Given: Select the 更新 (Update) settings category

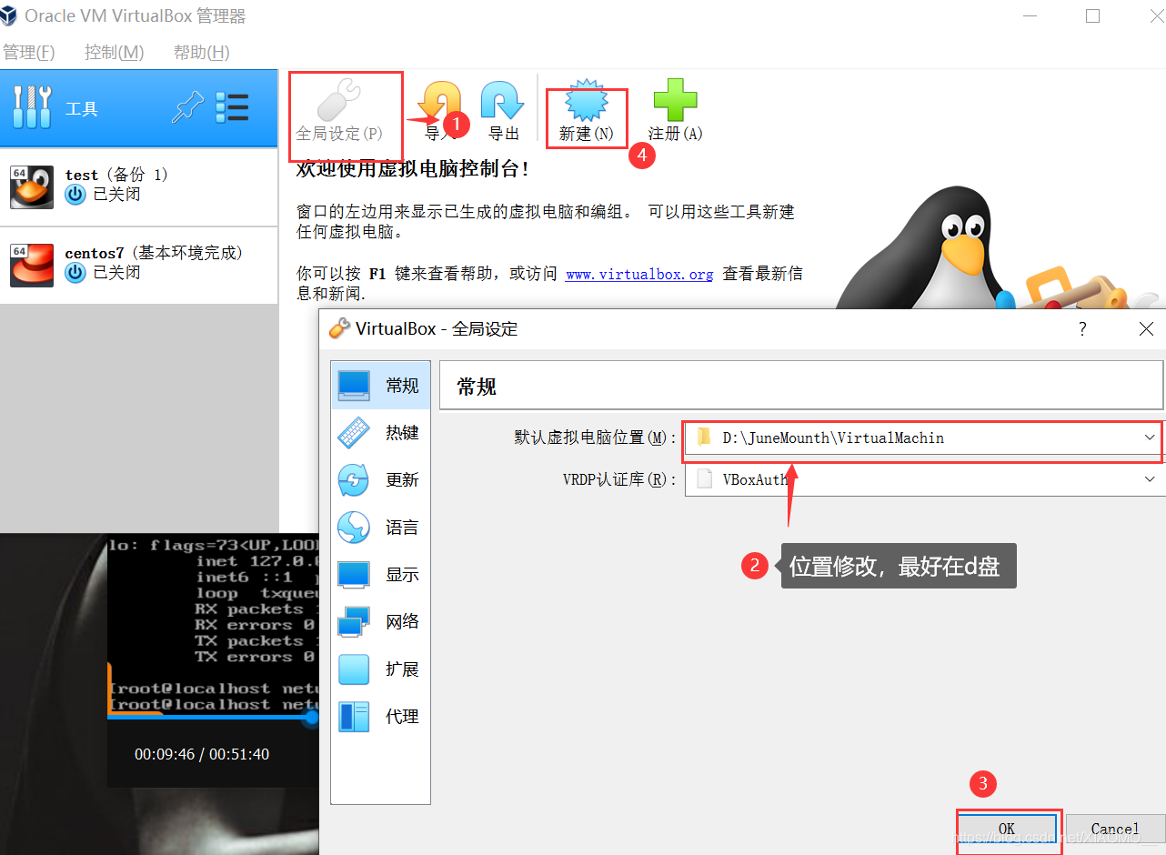Looking at the screenshot, I should pyautogui.click(x=380, y=479).
